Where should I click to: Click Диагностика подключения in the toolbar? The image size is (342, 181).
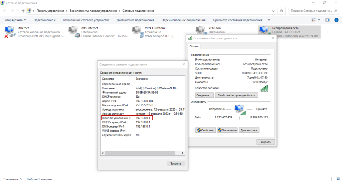[x=135, y=20]
